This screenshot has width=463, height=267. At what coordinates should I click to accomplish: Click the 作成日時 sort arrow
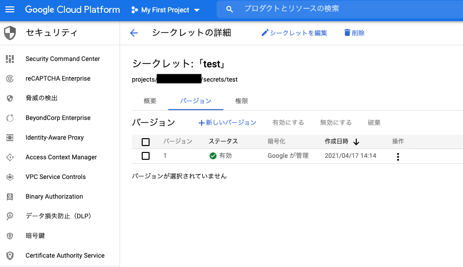(356, 142)
